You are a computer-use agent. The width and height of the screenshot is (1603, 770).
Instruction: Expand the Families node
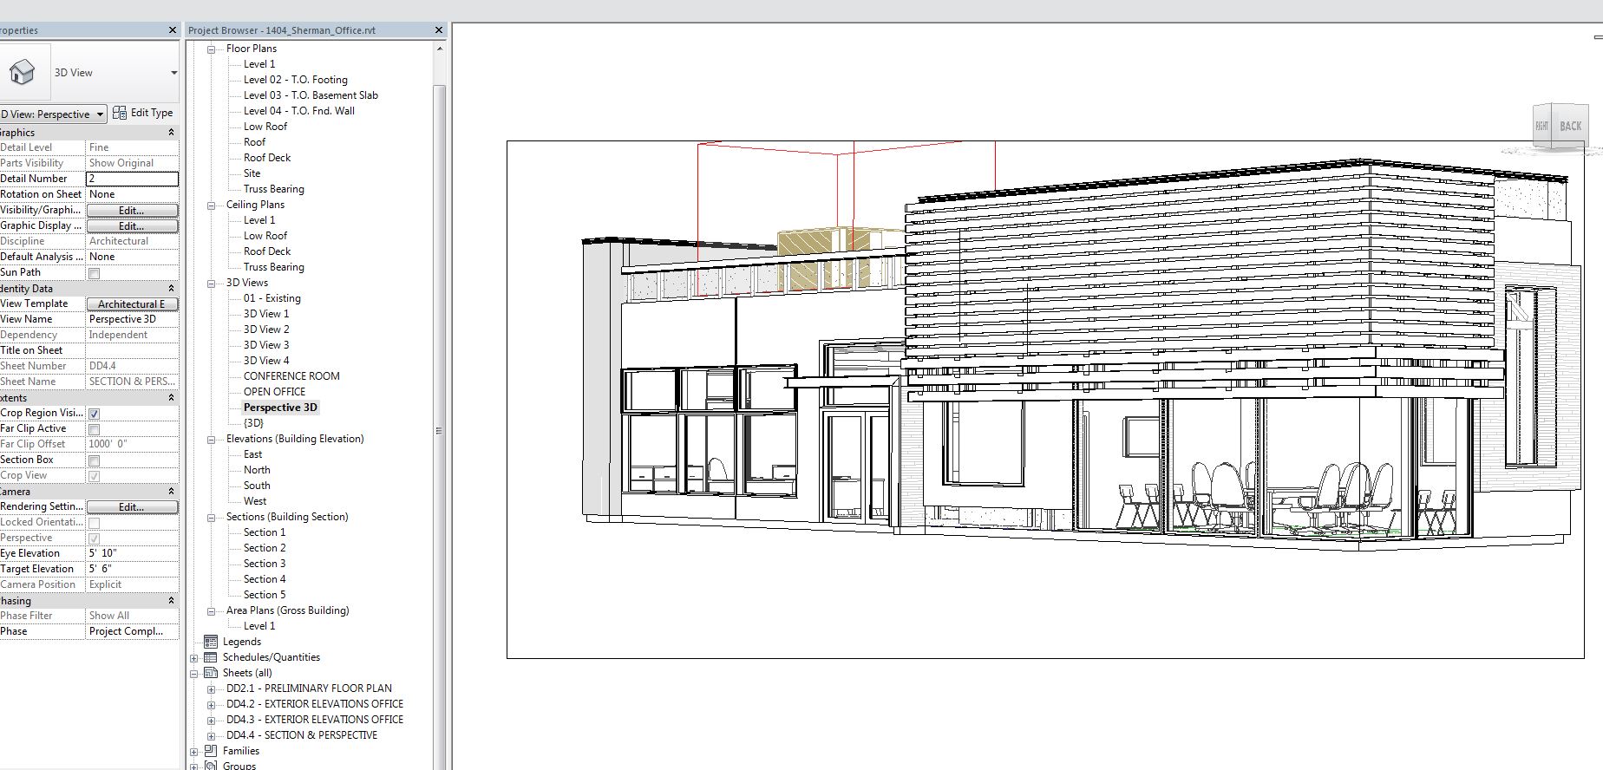(x=194, y=752)
